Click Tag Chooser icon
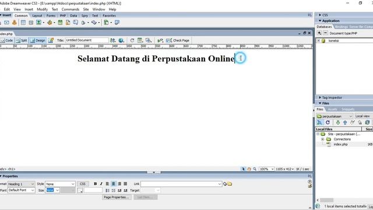Viewport: 373px width, 210px height. point(117,23)
